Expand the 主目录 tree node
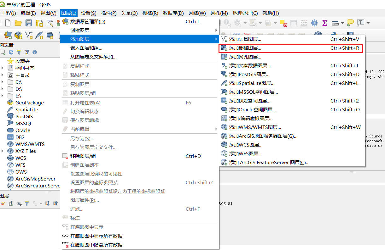385x250 pixels. pyautogui.click(x=3, y=75)
